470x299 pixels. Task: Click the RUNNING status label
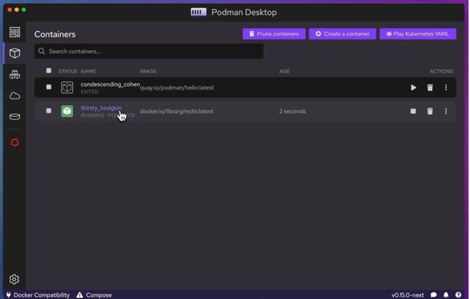tap(92, 115)
